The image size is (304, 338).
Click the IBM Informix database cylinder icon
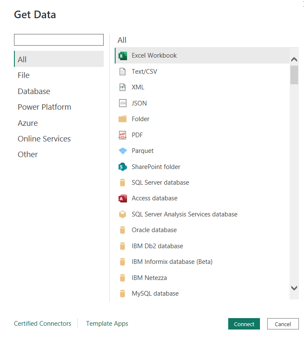[x=122, y=262]
